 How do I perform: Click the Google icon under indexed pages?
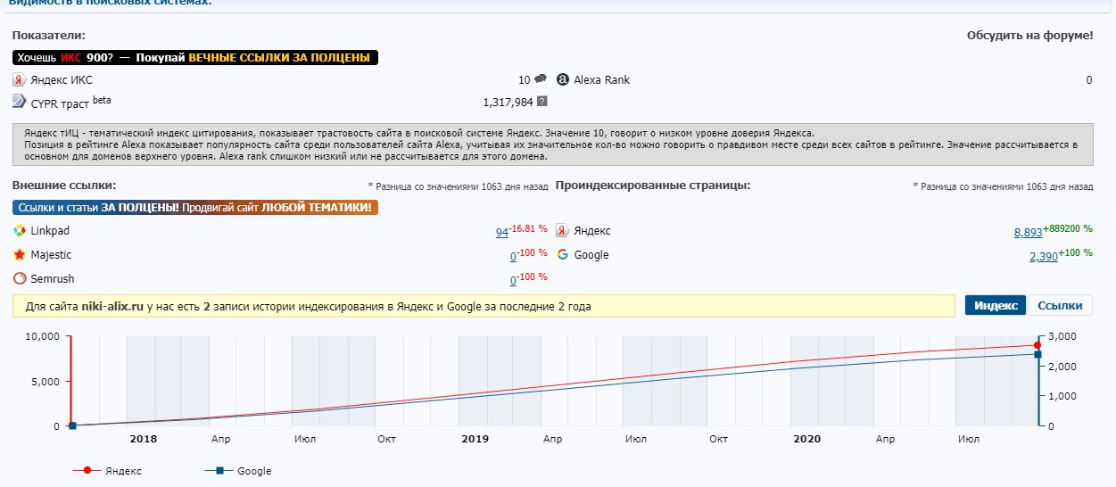point(562,254)
